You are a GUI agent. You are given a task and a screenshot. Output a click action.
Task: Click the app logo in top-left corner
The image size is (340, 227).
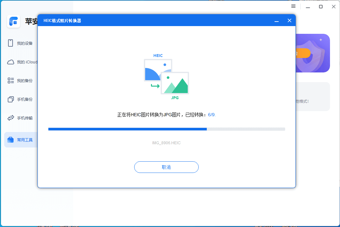pos(14,22)
